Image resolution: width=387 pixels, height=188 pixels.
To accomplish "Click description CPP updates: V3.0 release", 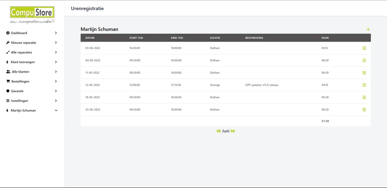I will click(262, 85).
